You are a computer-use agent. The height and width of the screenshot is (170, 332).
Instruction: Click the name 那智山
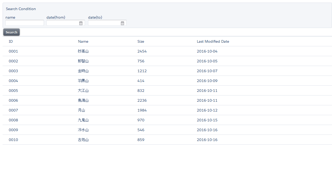pyautogui.click(x=83, y=61)
